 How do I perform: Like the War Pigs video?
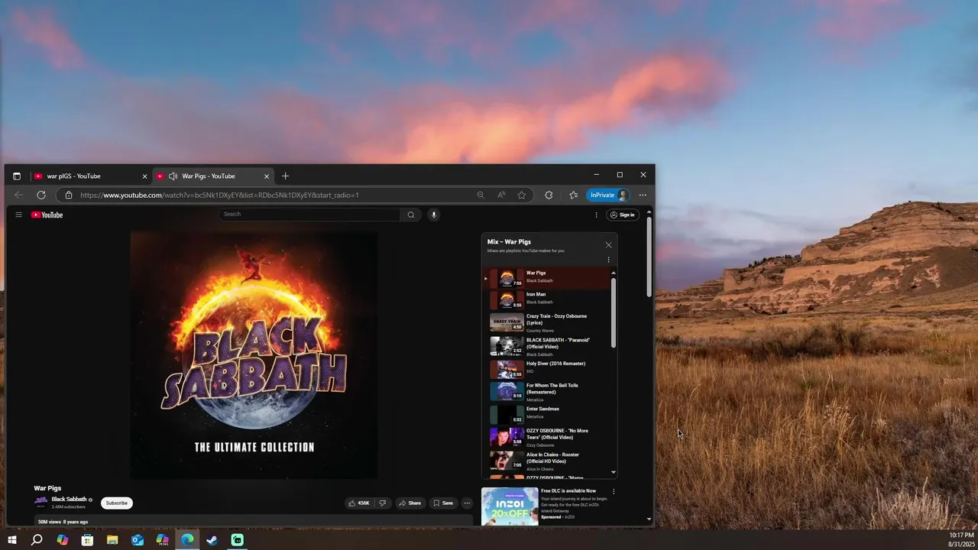359,503
